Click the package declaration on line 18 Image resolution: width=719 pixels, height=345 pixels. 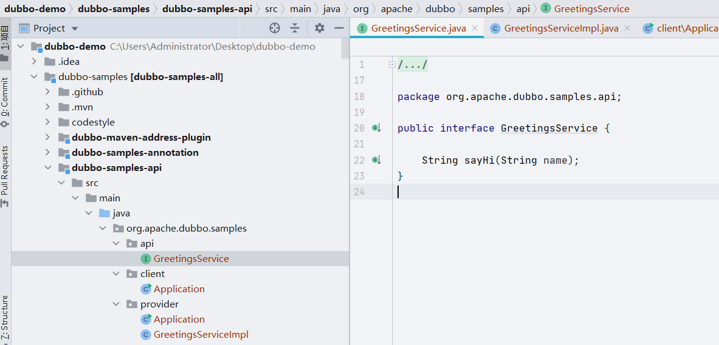click(509, 97)
